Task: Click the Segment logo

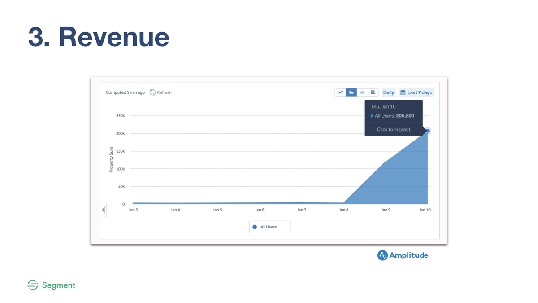Action: pyautogui.click(x=51, y=285)
